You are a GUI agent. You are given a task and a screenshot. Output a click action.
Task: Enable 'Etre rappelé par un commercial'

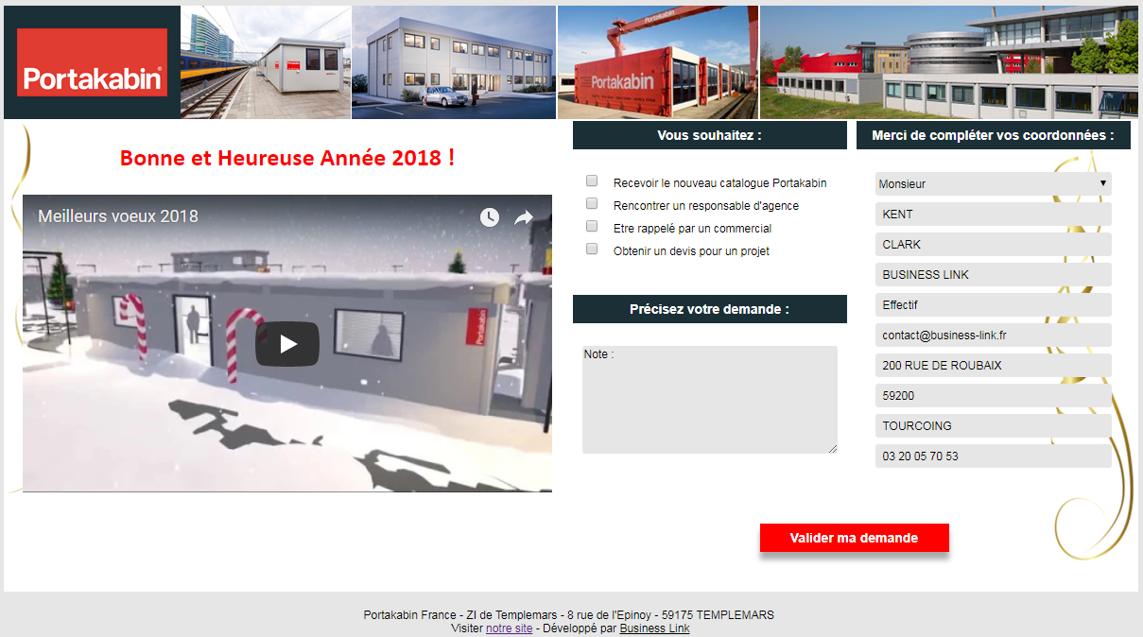point(592,226)
